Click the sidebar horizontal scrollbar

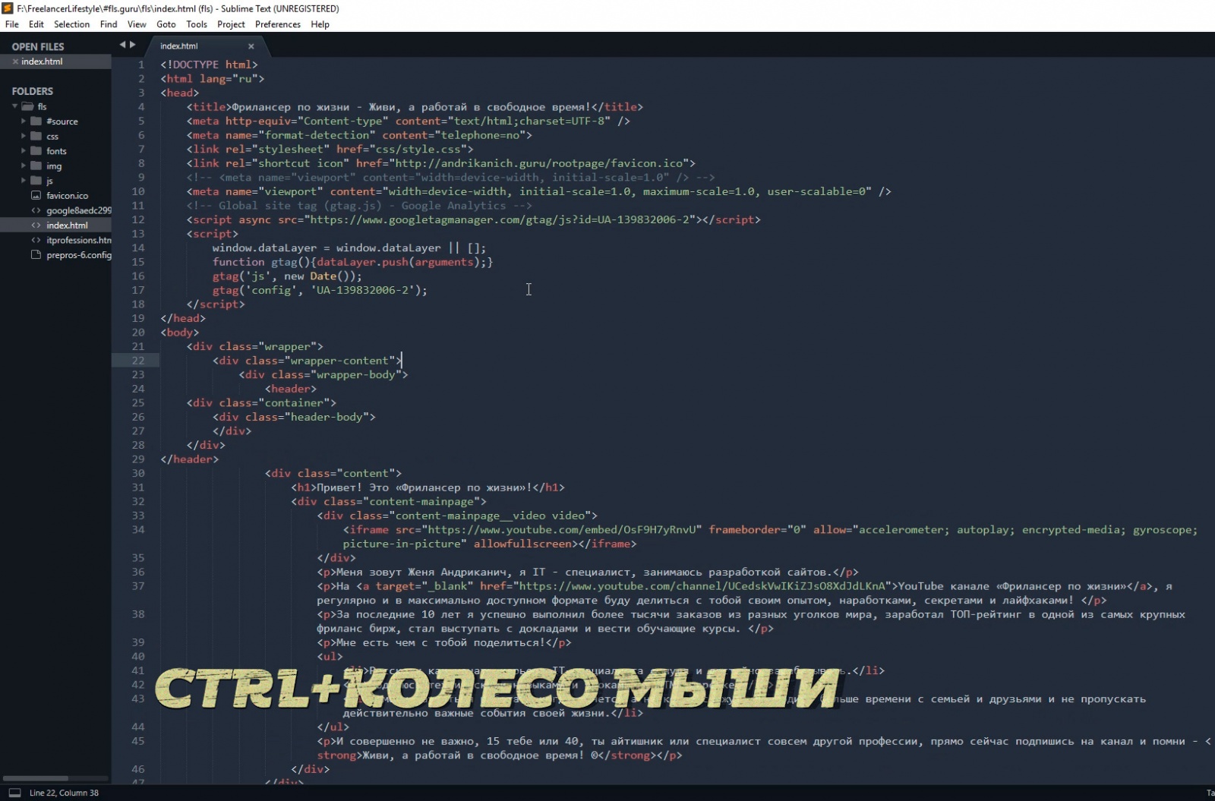pyautogui.click(x=36, y=778)
